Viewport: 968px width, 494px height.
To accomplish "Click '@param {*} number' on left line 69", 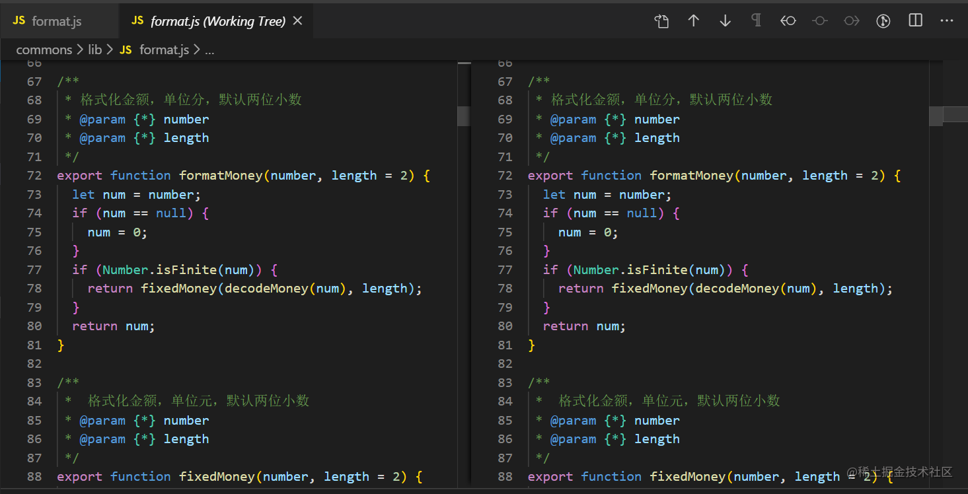I will tap(144, 120).
